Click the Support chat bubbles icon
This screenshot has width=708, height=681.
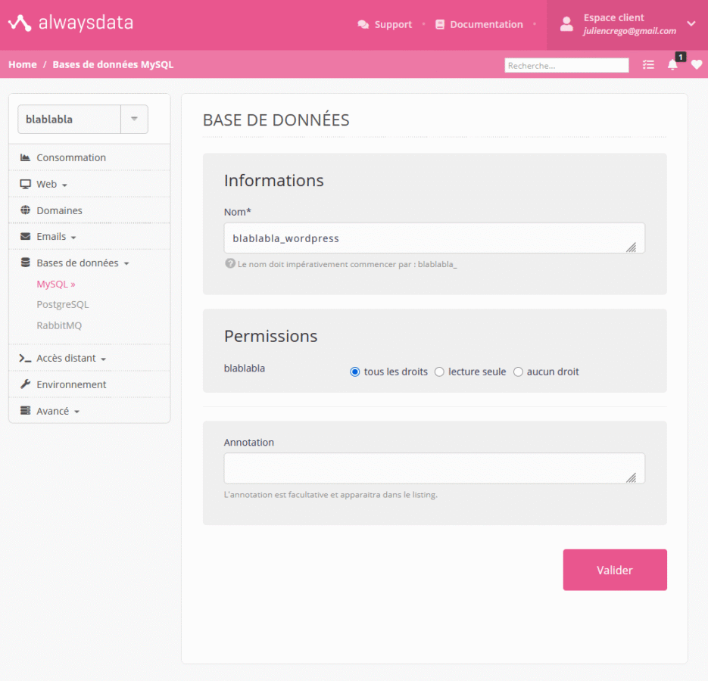point(363,24)
